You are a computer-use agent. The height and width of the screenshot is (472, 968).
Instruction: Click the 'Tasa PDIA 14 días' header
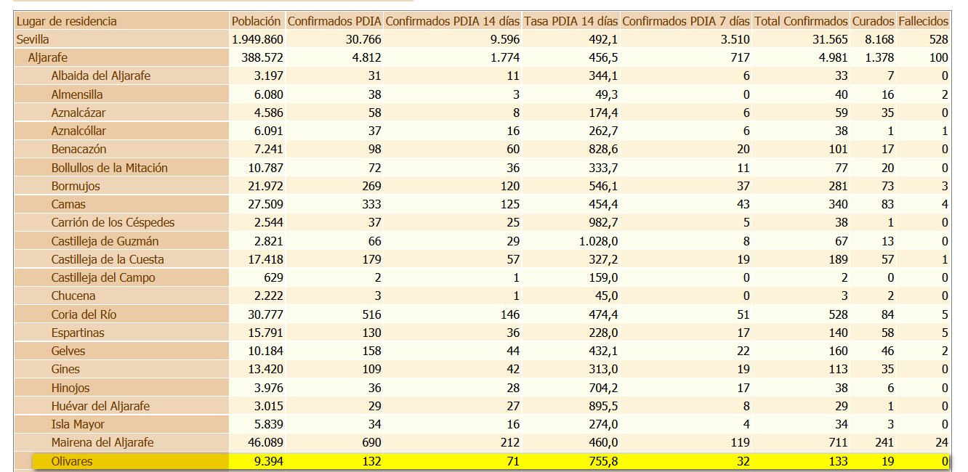(570, 21)
